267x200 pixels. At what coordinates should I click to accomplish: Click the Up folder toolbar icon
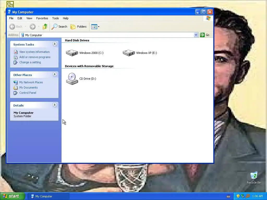click(45, 27)
